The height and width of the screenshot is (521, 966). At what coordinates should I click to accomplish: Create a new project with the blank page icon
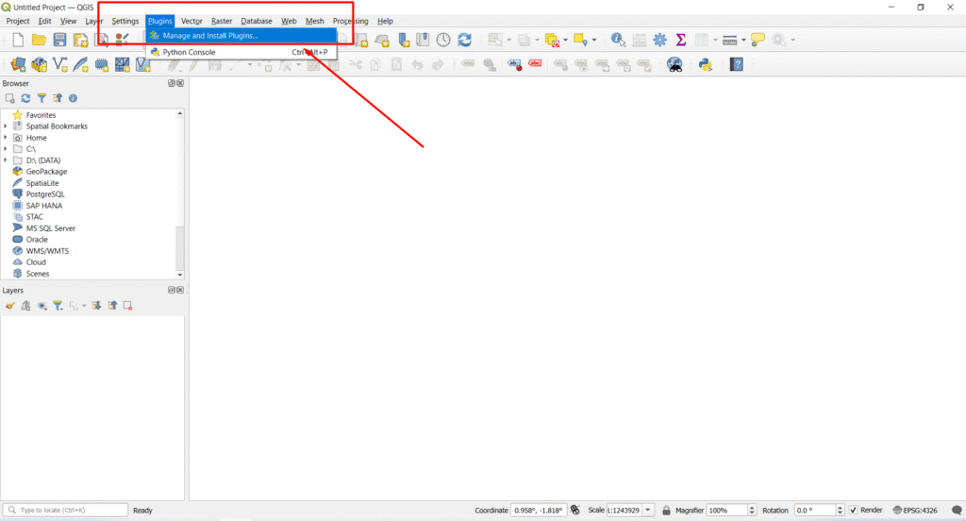[x=18, y=40]
